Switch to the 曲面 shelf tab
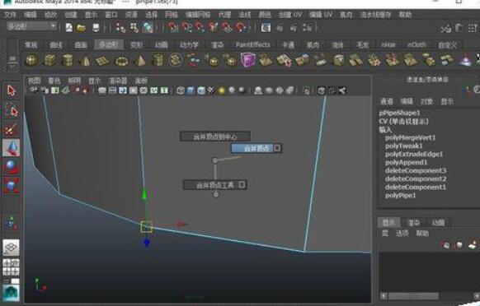The width and height of the screenshot is (480, 306). (81, 45)
